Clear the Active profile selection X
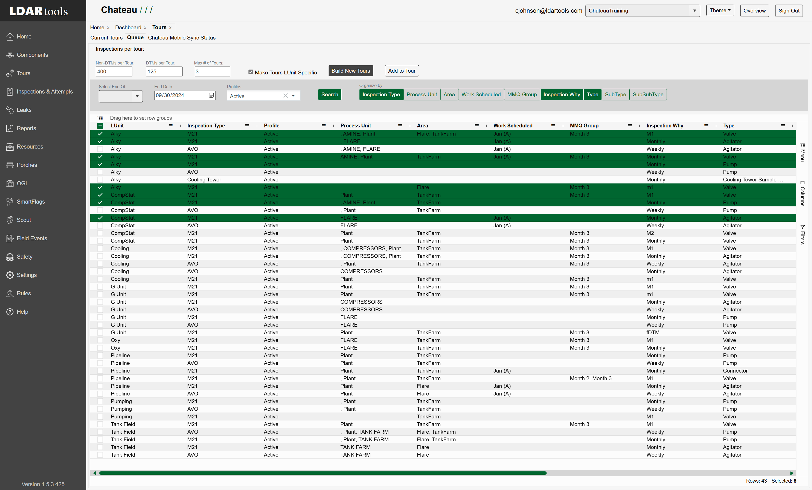The width and height of the screenshot is (812, 490). (x=285, y=96)
